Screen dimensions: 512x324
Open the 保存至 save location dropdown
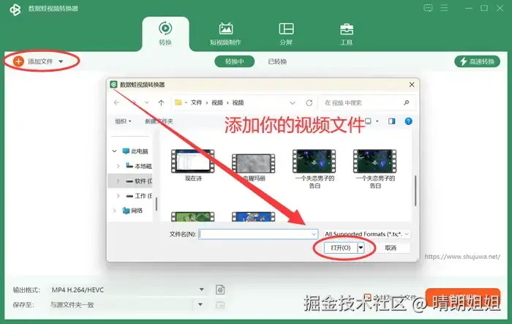point(127,305)
